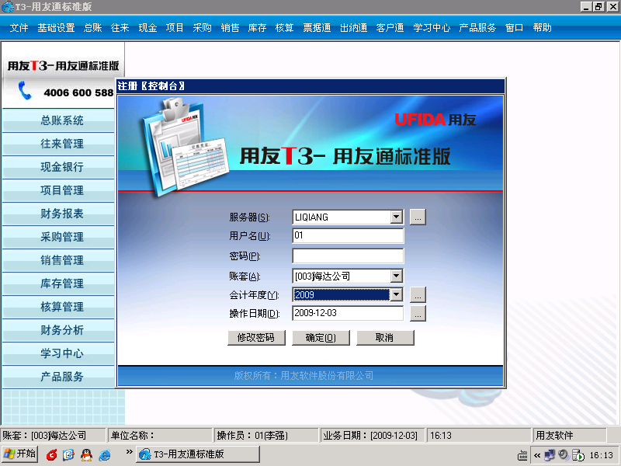Select 学习中心 in the sidebar
The image size is (621, 466).
point(59,353)
